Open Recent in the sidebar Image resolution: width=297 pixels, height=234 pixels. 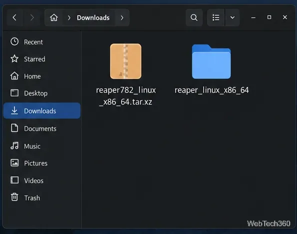click(x=42, y=42)
